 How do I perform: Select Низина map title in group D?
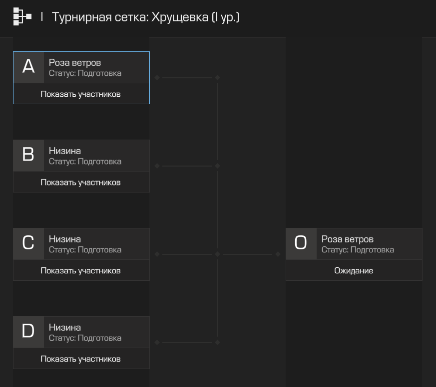(x=65, y=328)
